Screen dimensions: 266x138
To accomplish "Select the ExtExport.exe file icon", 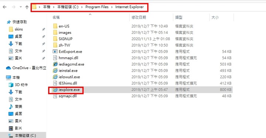I will 55,52.
